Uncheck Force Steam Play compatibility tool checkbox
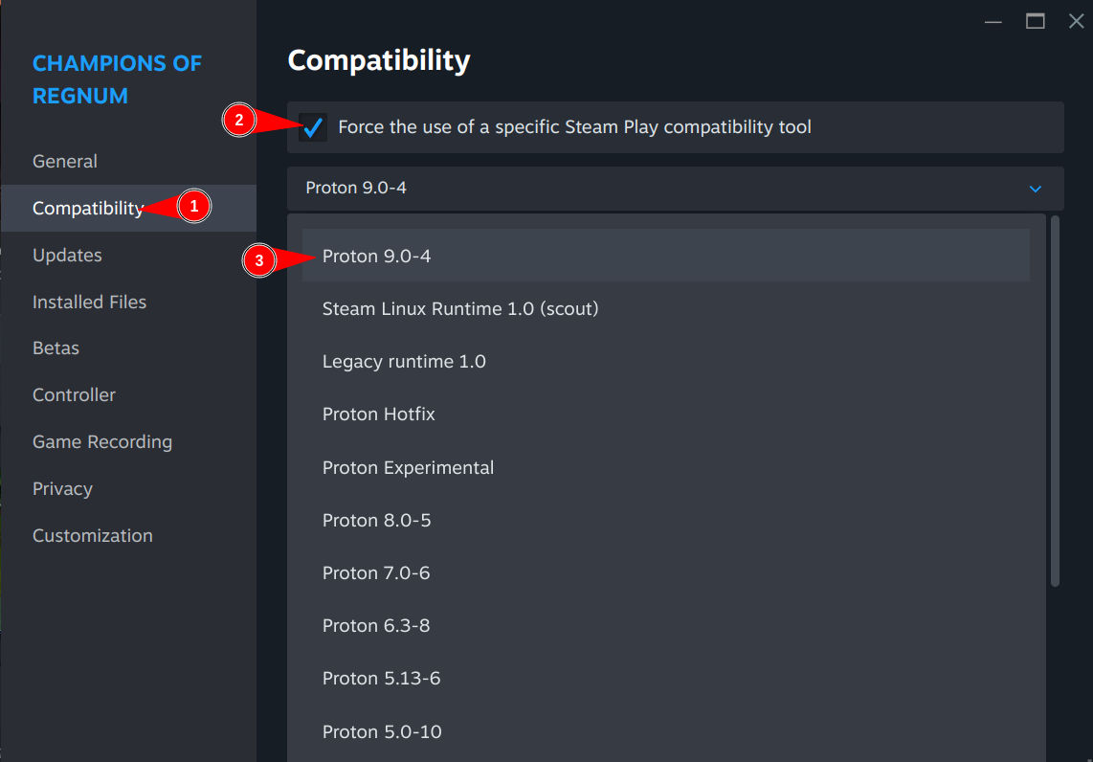 coord(313,127)
